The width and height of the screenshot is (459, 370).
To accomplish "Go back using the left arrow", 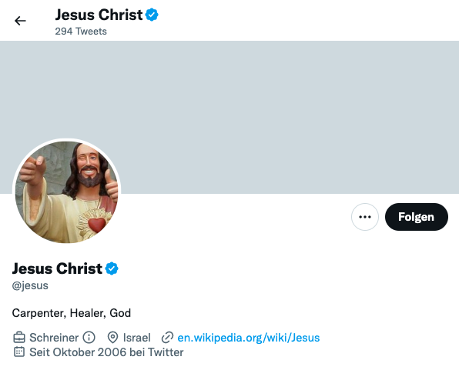I will [x=20, y=21].
